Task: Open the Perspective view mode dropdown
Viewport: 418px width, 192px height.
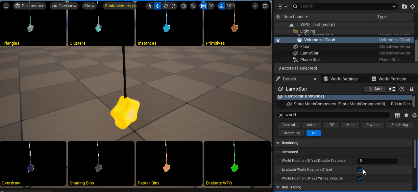Action: (x=30, y=6)
